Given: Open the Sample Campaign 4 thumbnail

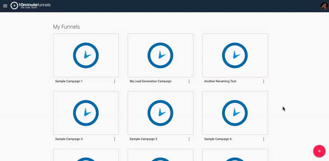Looking at the screenshot, I should pyautogui.click(x=86, y=113).
